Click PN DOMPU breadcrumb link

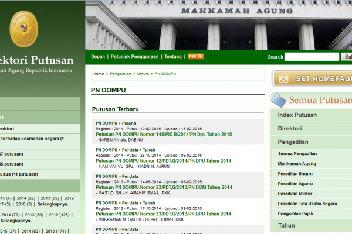click(165, 74)
